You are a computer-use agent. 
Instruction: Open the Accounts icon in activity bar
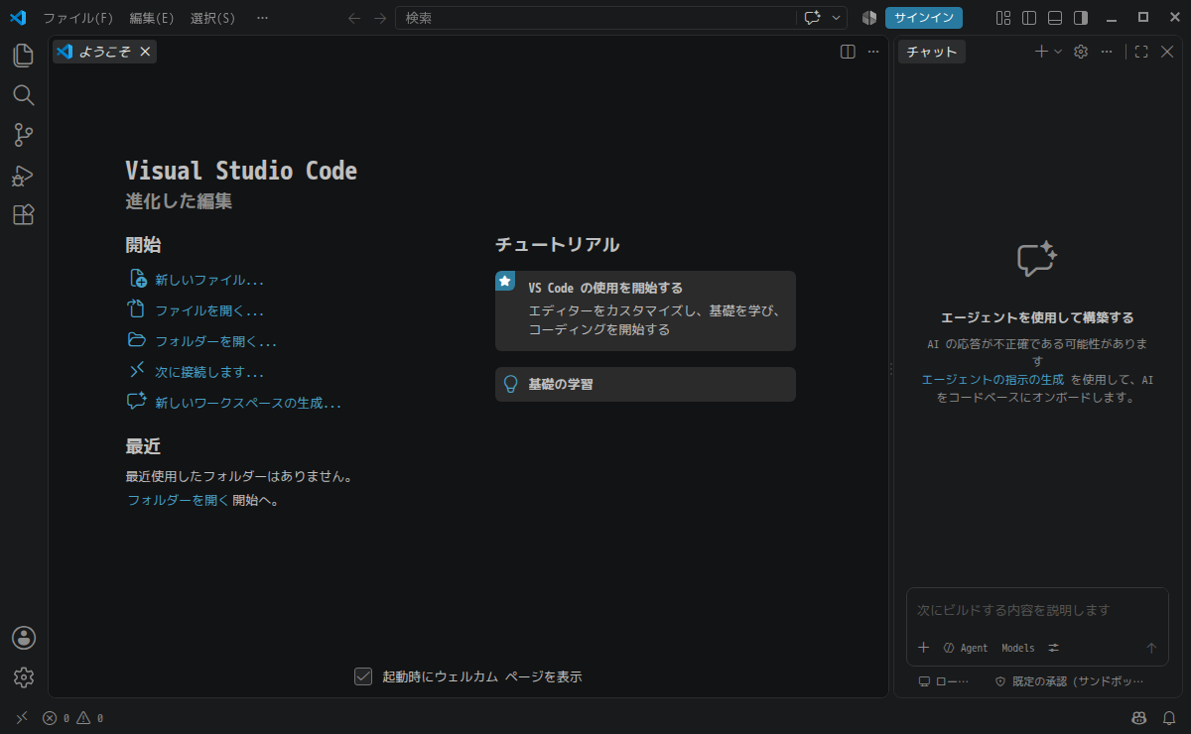23,638
